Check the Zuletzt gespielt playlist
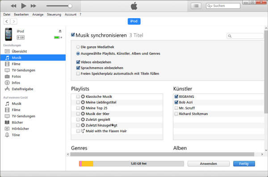The width and height of the screenshot is (268, 177). click(78, 120)
